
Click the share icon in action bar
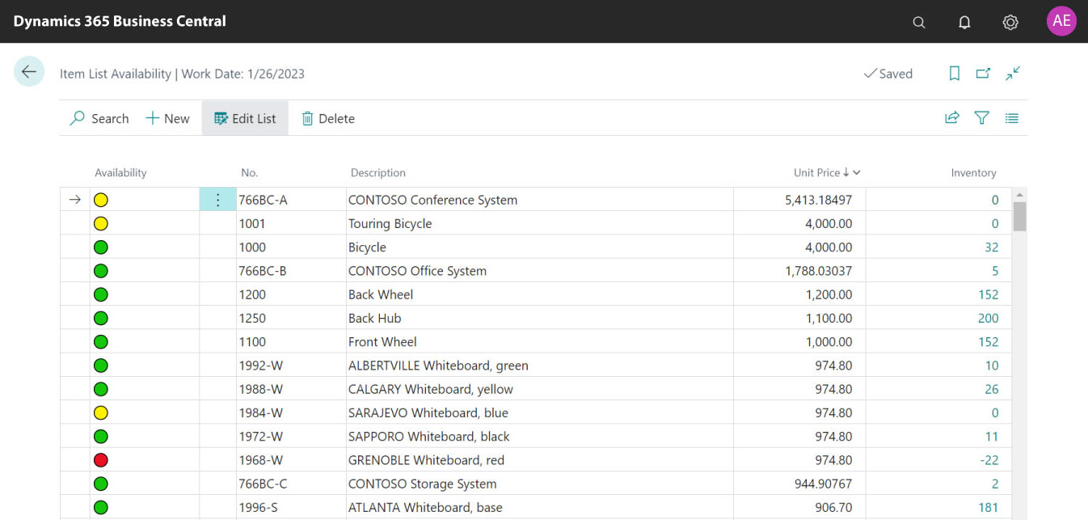(952, 118)
